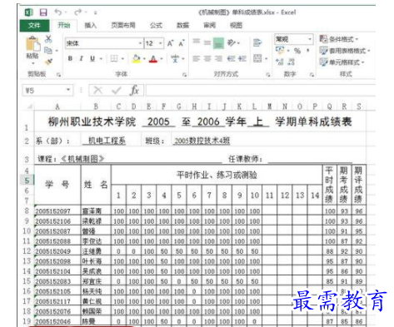Click the Save icon in quick access toolbar

[43, 12]
